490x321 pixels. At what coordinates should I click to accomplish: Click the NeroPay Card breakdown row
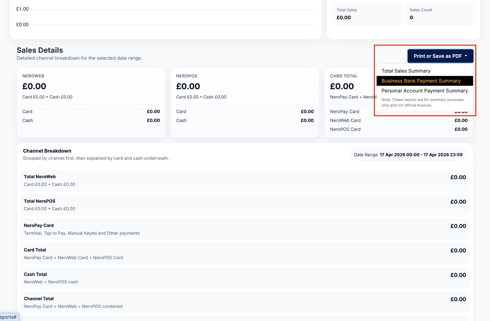pos(245,229)
